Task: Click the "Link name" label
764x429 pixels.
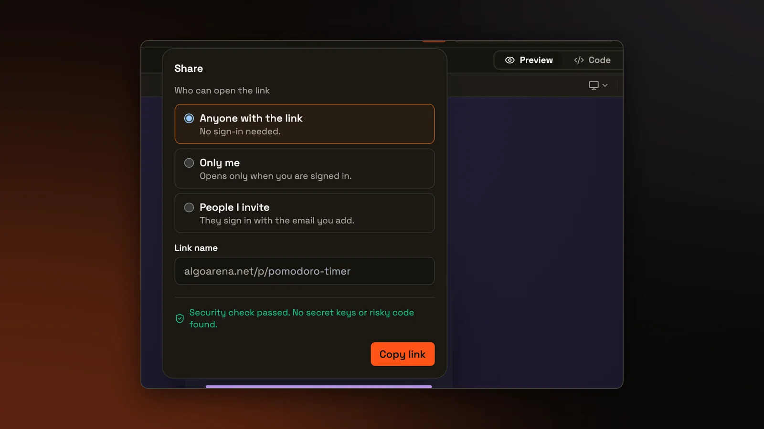Action: tap(196, 248)
